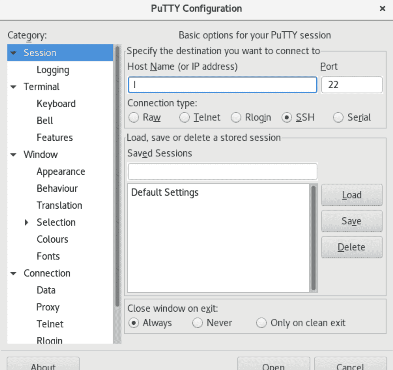Open Fonts settings
The width and height of the screenshot is (393, 370).
48,256
